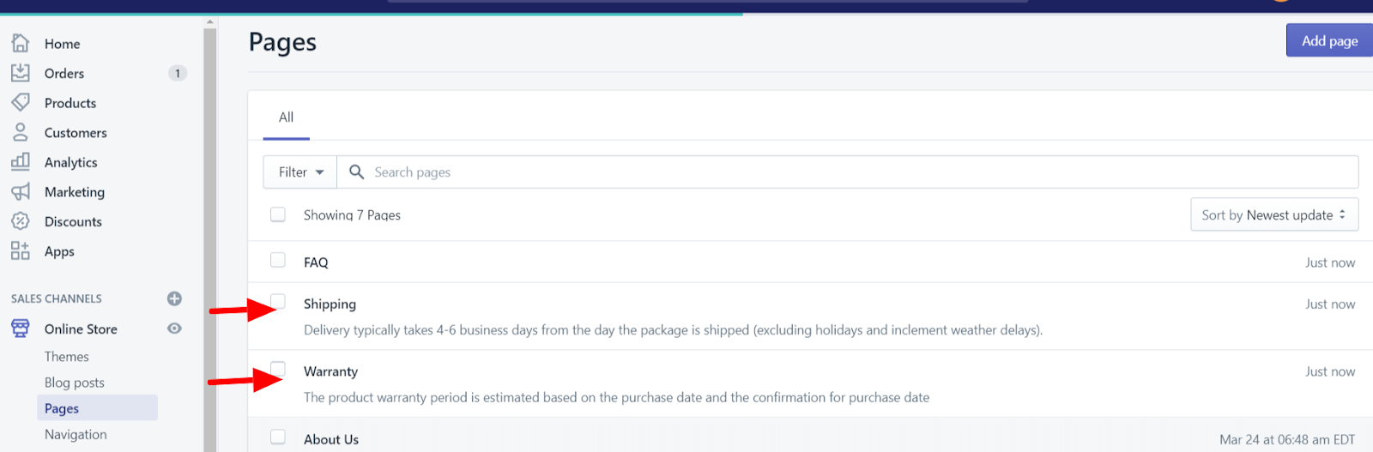Click the Discounts percent badge icon
This screenshot has width=1373, height=452.
21,221
